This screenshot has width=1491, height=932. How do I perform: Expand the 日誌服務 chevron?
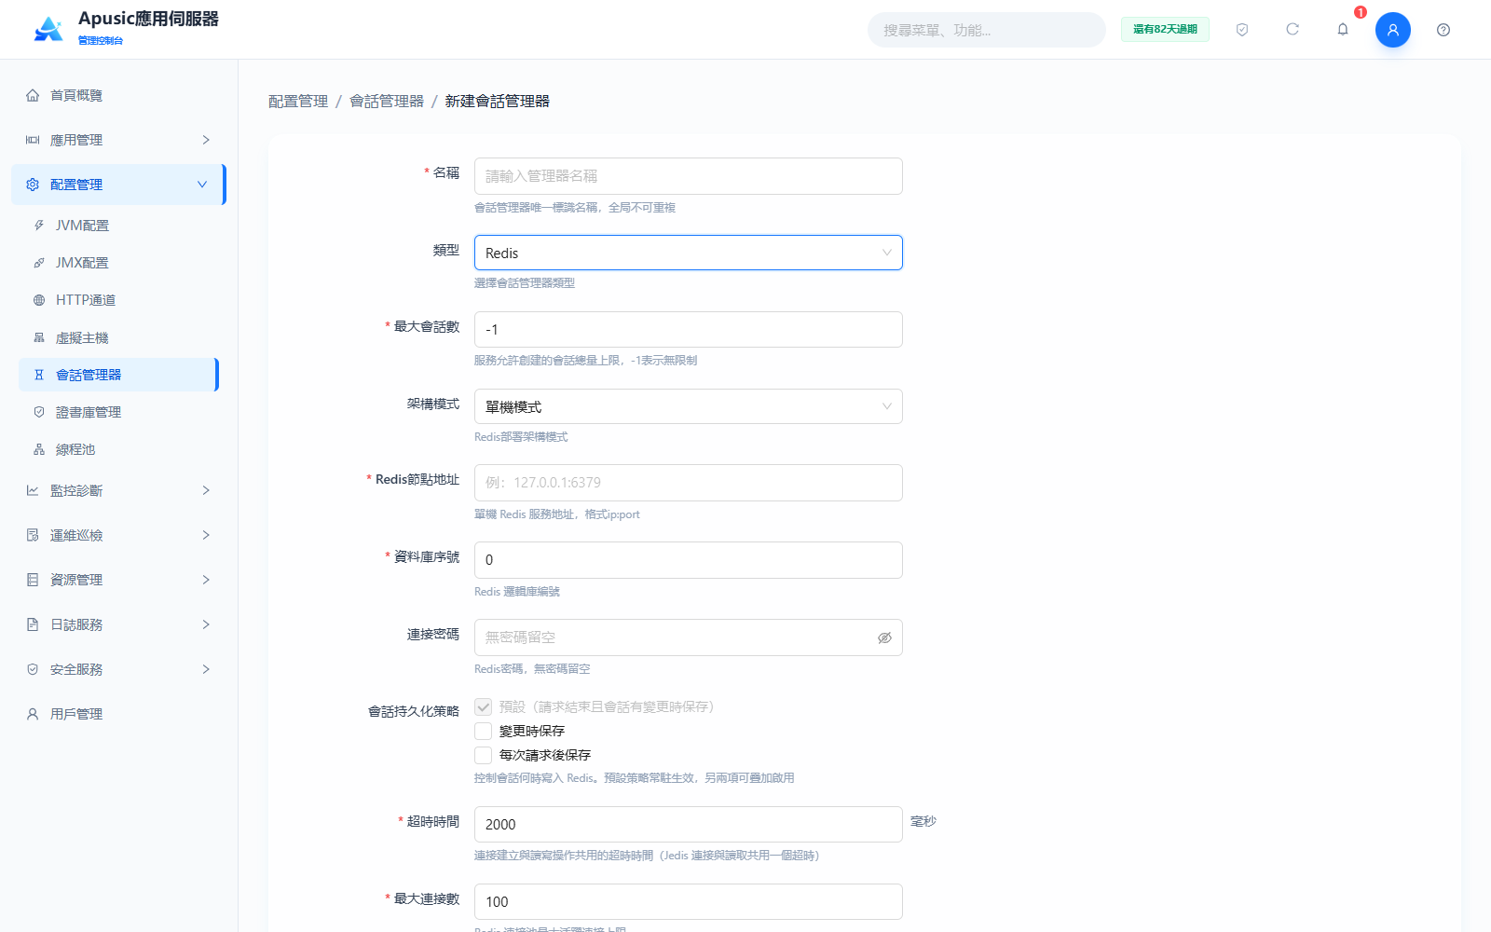click(206, 624)
